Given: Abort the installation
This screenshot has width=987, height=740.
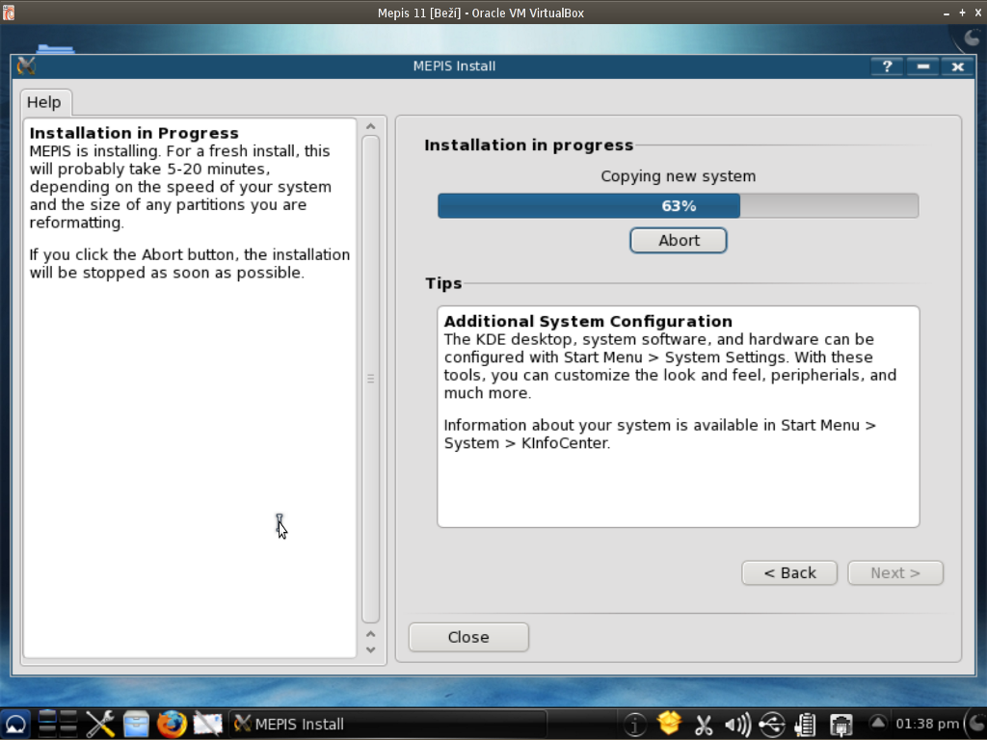Looking at the screenshot, I should click(x=679, y=240).
